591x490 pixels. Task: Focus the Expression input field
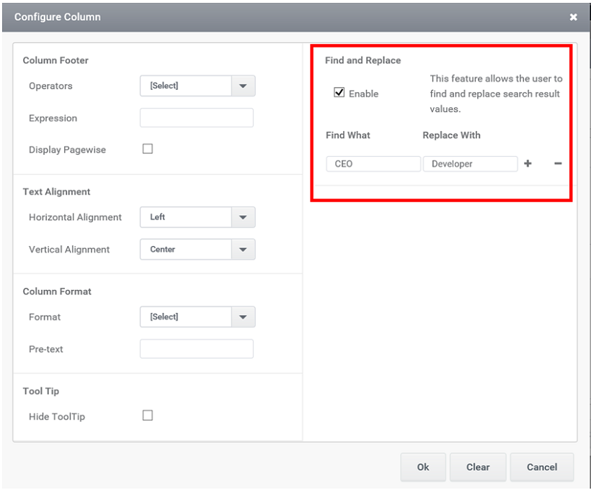point(197,118)
